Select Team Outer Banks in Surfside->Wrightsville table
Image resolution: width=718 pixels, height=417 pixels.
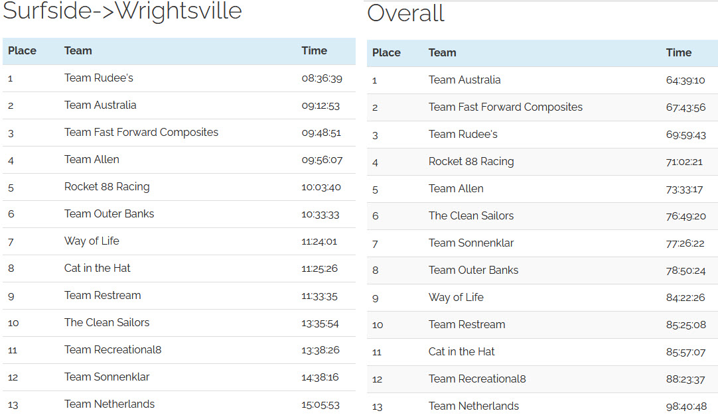pyautogui.click(x=109, y=214)
